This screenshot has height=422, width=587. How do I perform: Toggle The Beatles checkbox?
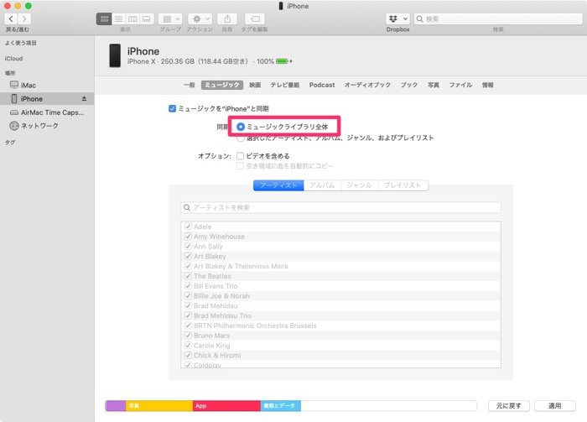(188, 276)
